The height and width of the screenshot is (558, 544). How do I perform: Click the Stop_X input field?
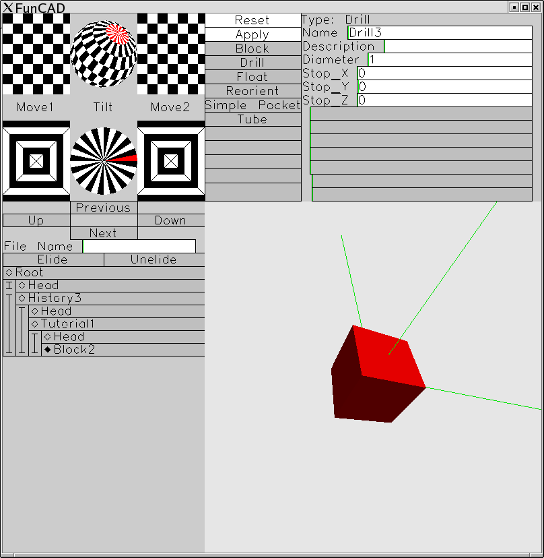point(445,73)
